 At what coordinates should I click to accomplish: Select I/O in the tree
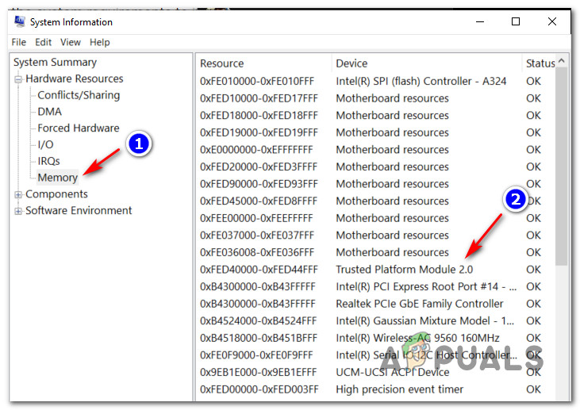pyautogui.click(x=45, y=144)
